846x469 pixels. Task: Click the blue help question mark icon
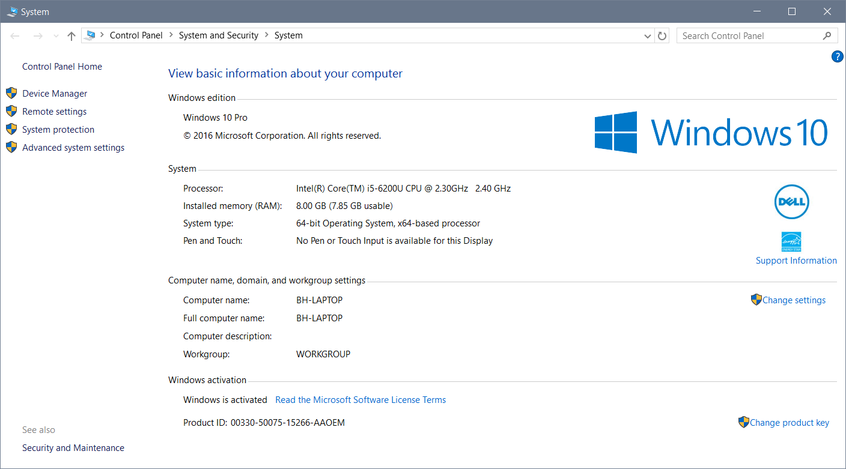click(837, 56)
